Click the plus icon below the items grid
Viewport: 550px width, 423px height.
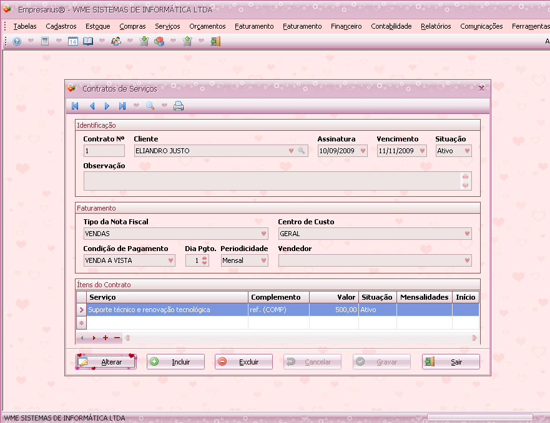(105, 338)
